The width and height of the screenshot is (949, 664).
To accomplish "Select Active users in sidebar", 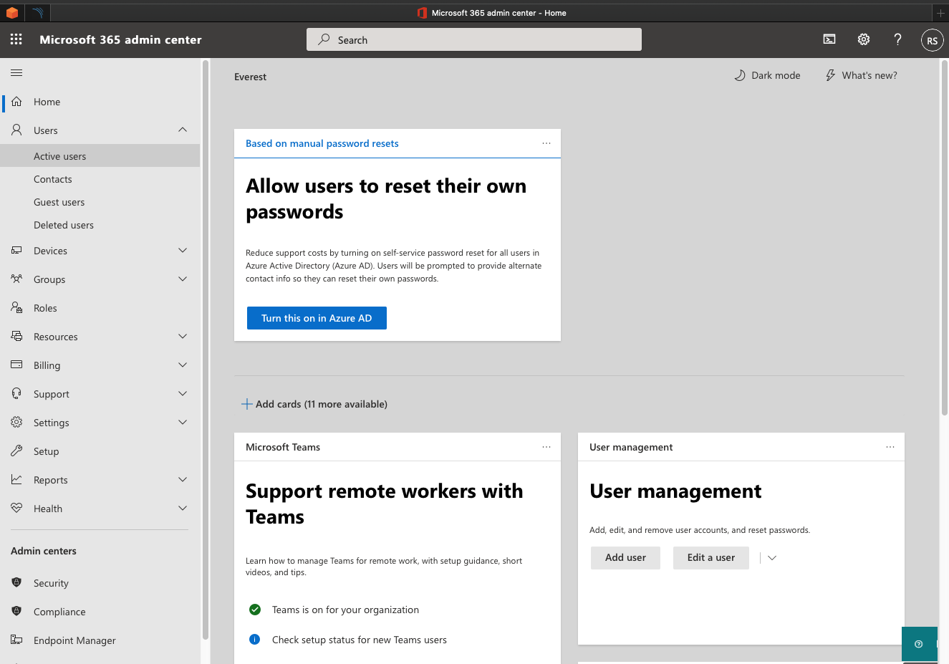I will 100,155.
